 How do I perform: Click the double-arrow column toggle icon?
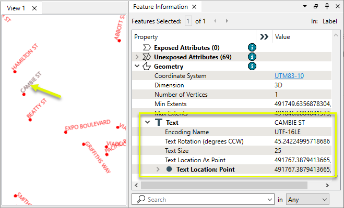tap(264, 37)
